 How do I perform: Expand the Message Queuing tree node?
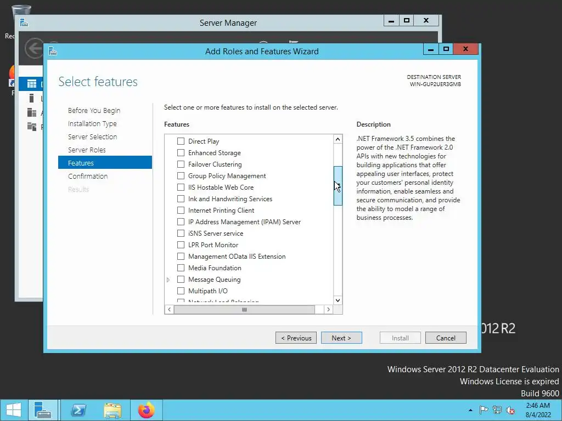(168, 280)
